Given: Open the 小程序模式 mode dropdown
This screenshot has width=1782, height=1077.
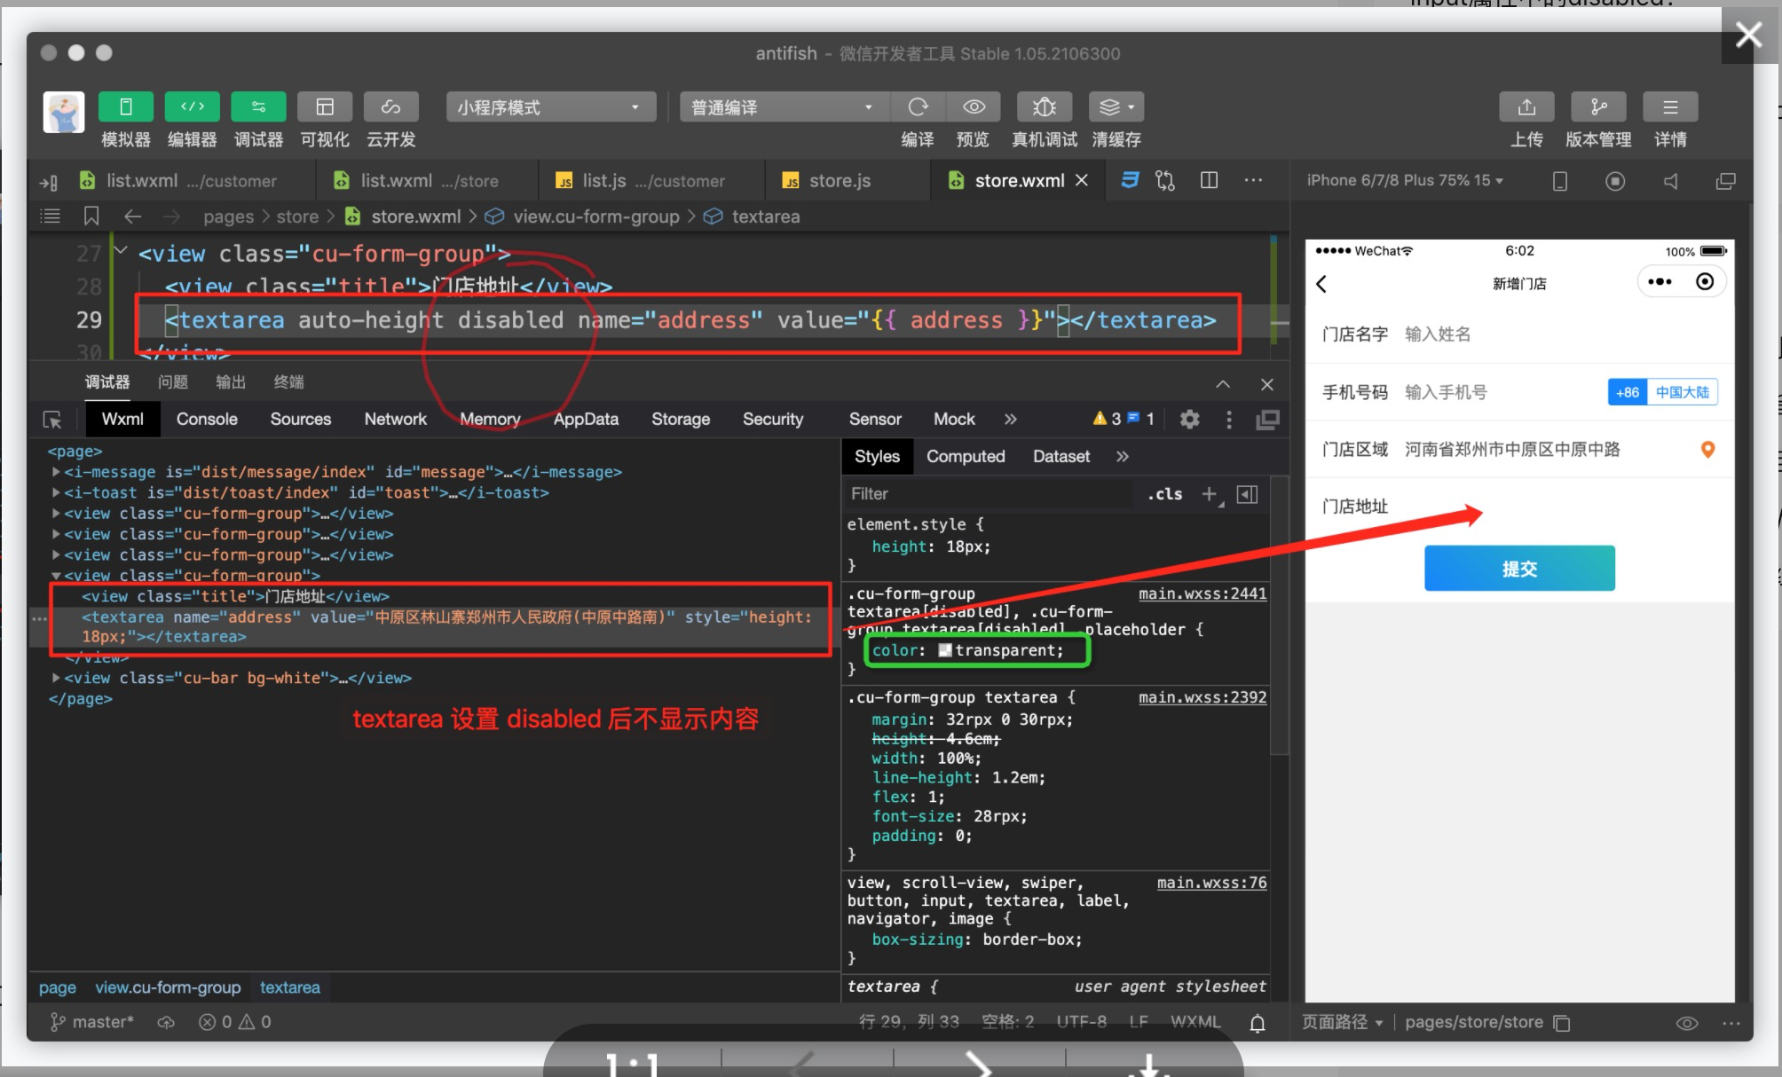Looking at the screenshot, I should (x=549, y=107).
